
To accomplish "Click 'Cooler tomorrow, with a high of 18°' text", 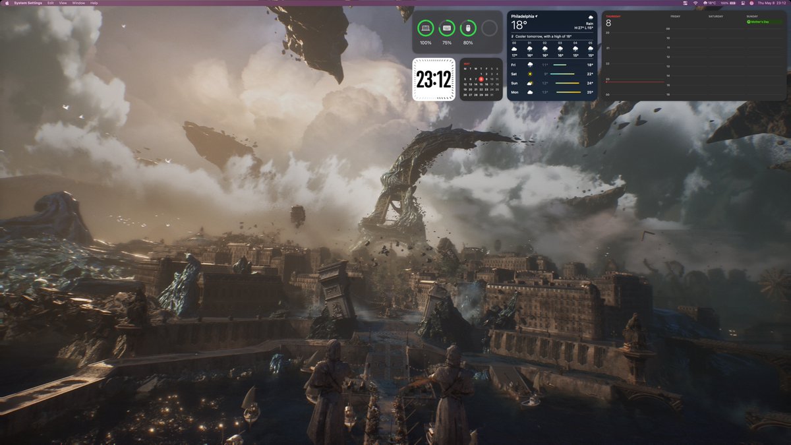I will click(543, 36).
